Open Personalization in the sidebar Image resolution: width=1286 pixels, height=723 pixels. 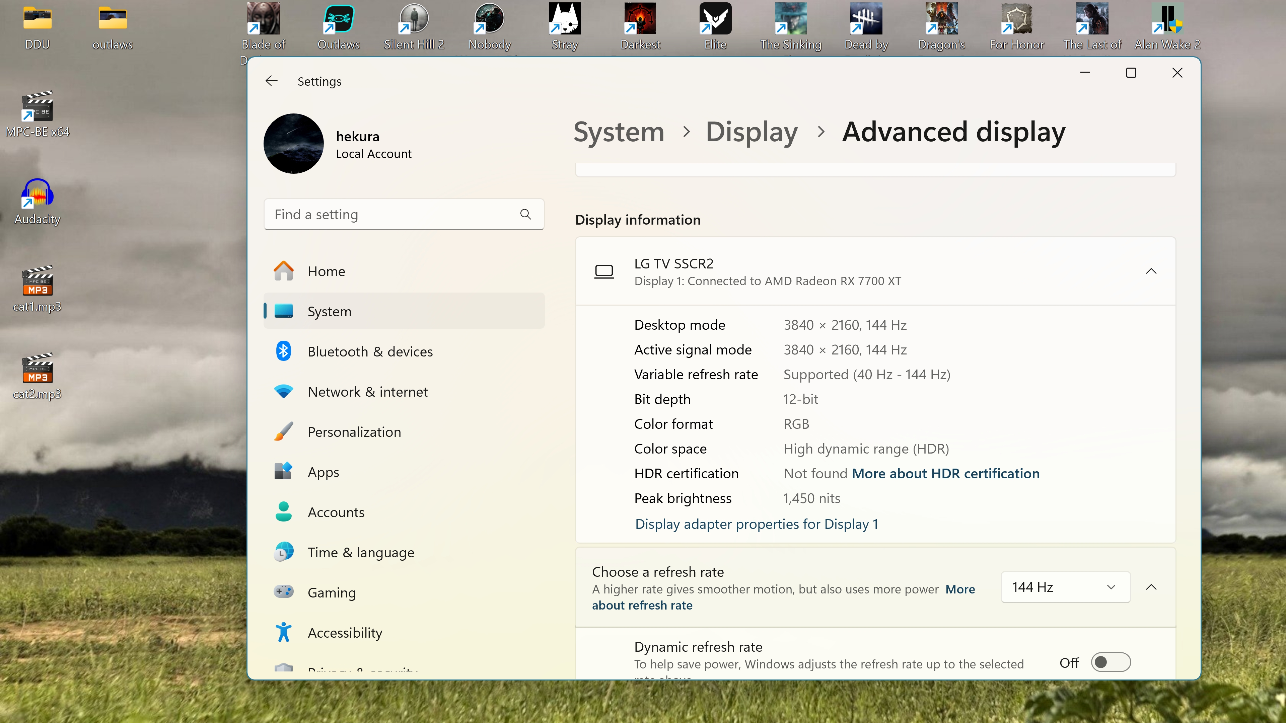[354, 431]
